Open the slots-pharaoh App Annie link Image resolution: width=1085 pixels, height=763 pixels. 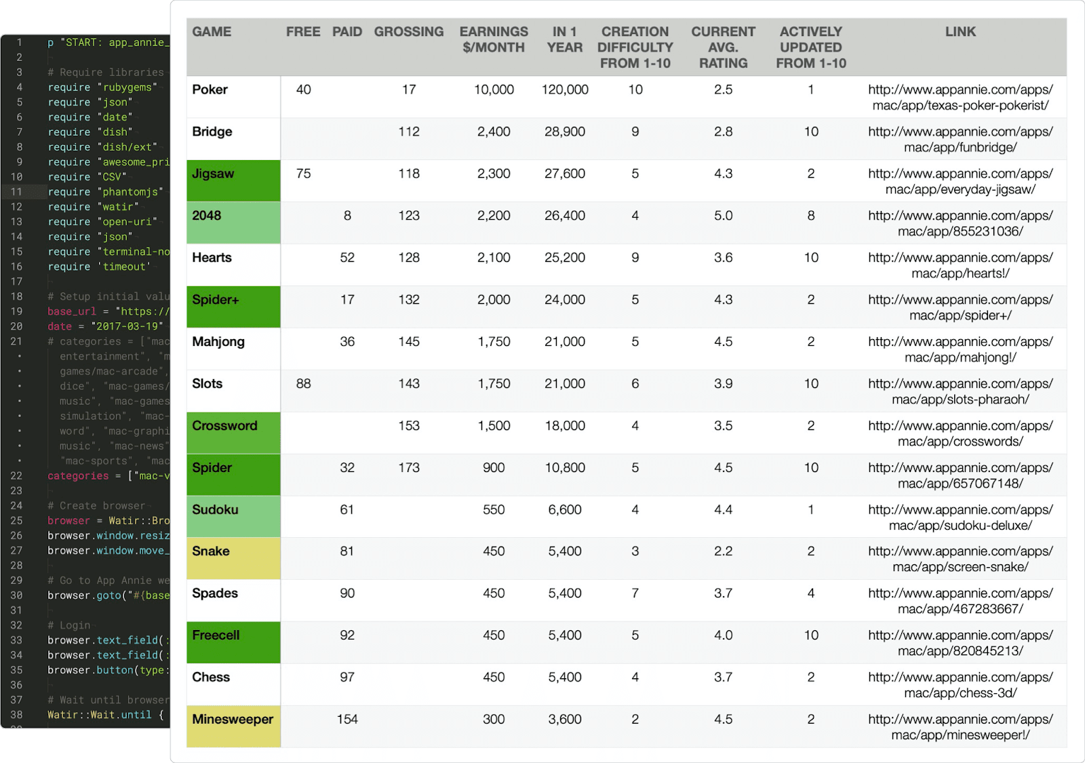[960, 391]
